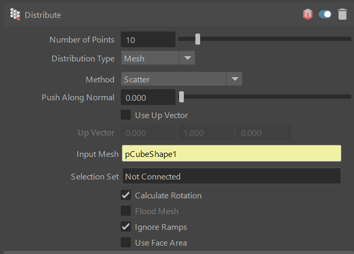Click the Selection Set Not Connected field
The height and width of the screenshot is (254, 354).
[x=231, y=176]
